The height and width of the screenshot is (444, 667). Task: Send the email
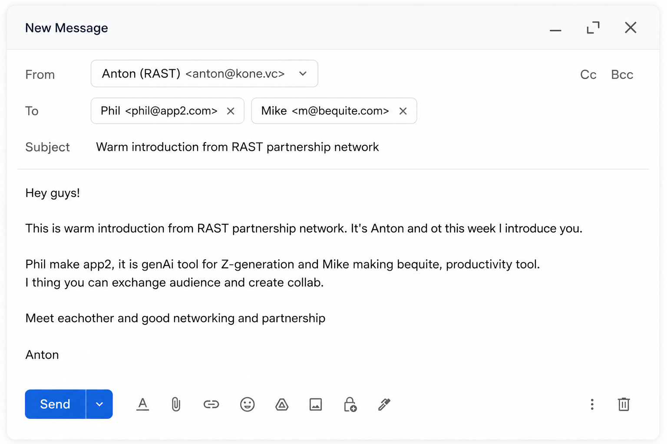coord(55,404)
